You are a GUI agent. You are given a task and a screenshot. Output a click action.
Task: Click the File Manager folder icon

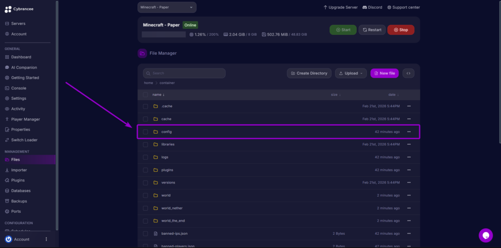(142, 53)
